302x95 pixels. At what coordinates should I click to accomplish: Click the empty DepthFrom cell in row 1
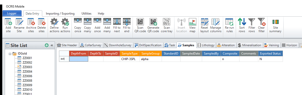click(x=79, y=59)
